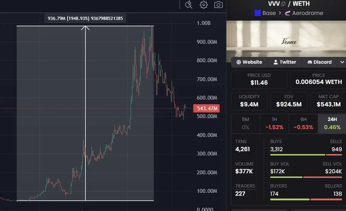Image resolution: width=346 pixels, height=211 pixels.
Task: Click the 543.47M current price label
Action: (x=206, y=108)
